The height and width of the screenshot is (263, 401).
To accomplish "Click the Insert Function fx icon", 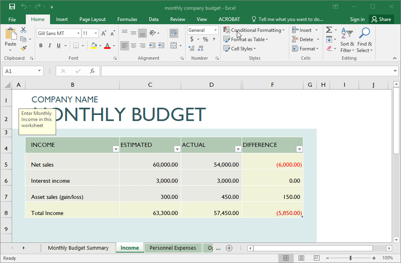I will (x=92, y=71).
